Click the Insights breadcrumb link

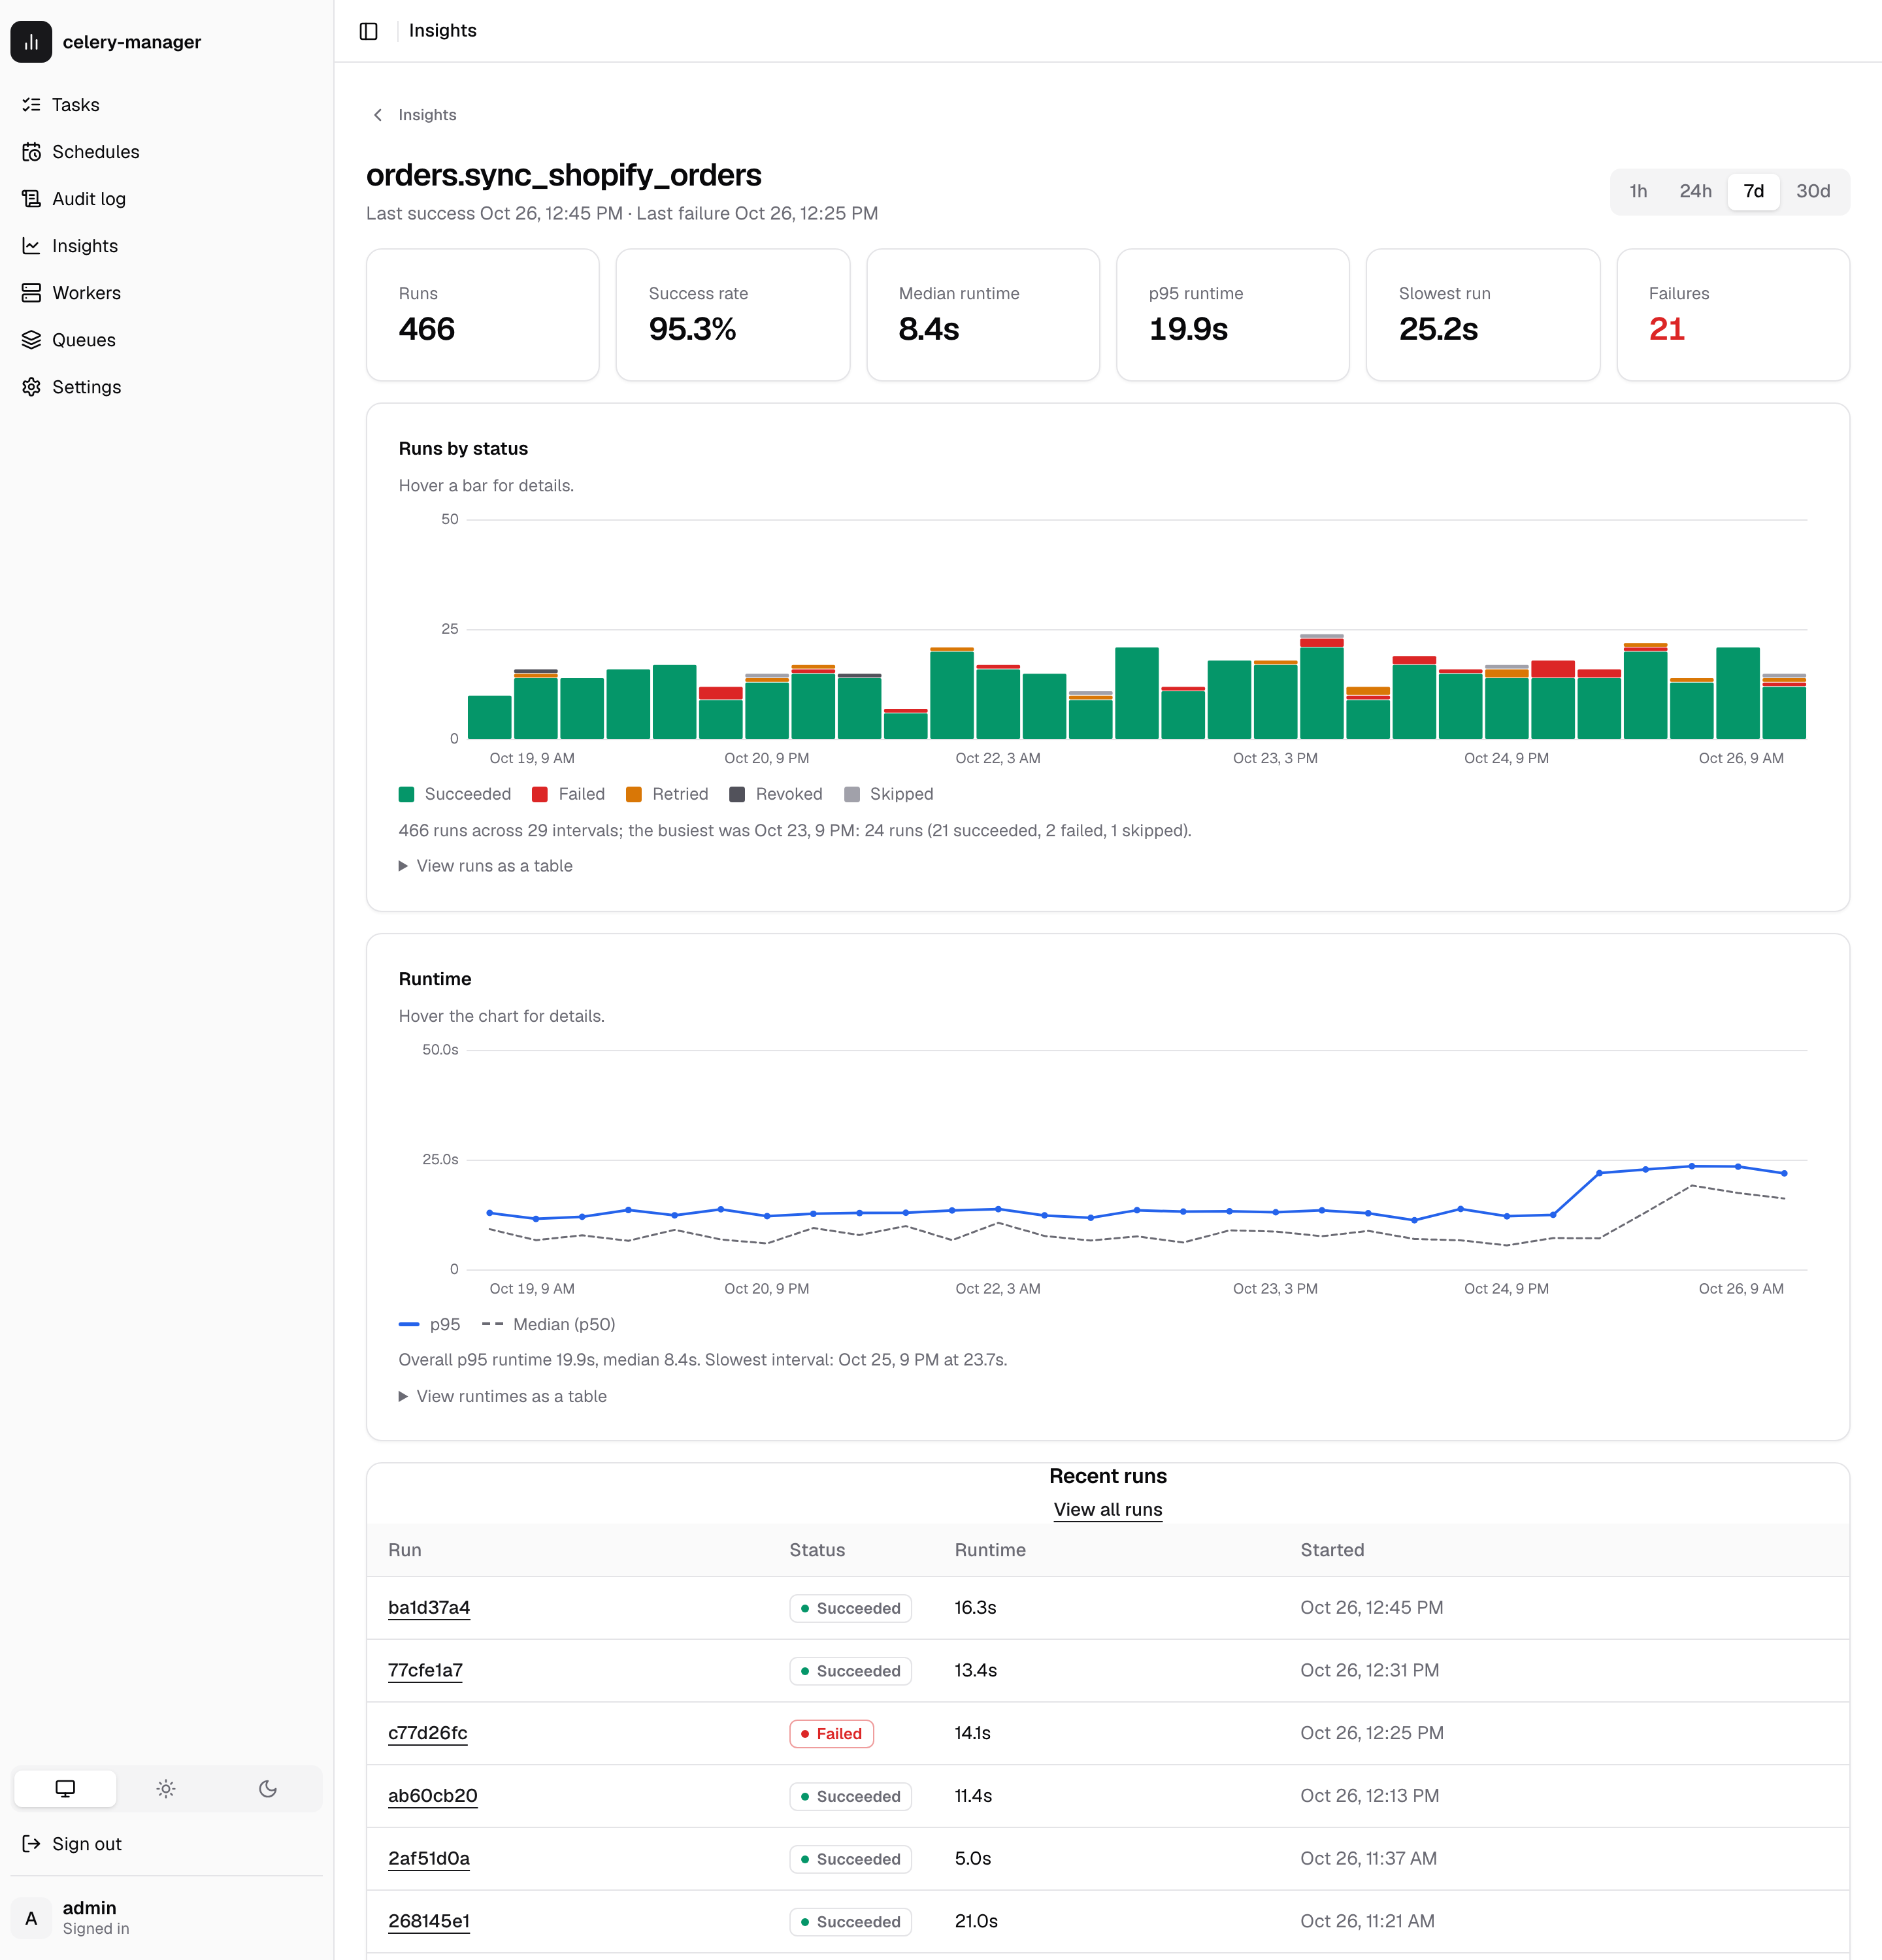click(x=427, y=115)
